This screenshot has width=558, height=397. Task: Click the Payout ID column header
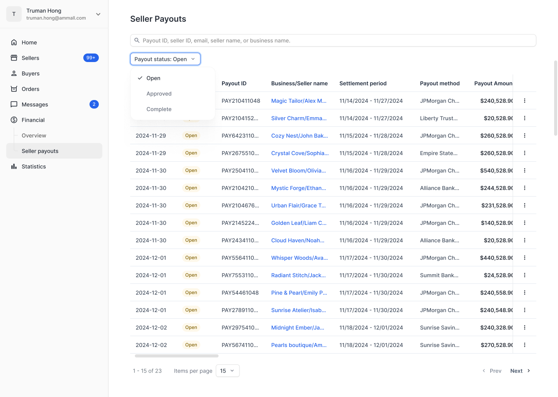[x=234, y=83]
